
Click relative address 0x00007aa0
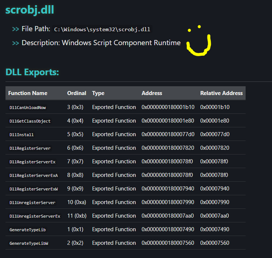[x=214, y=216]
